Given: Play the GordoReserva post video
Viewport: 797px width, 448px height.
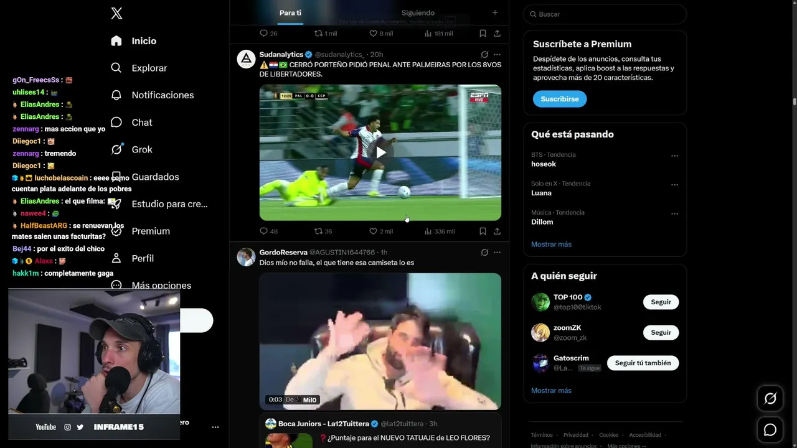Looking at the screenshot, I should click(380, 342).
